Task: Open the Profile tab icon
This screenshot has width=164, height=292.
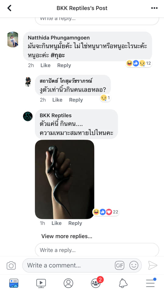Action: point(68,283)
